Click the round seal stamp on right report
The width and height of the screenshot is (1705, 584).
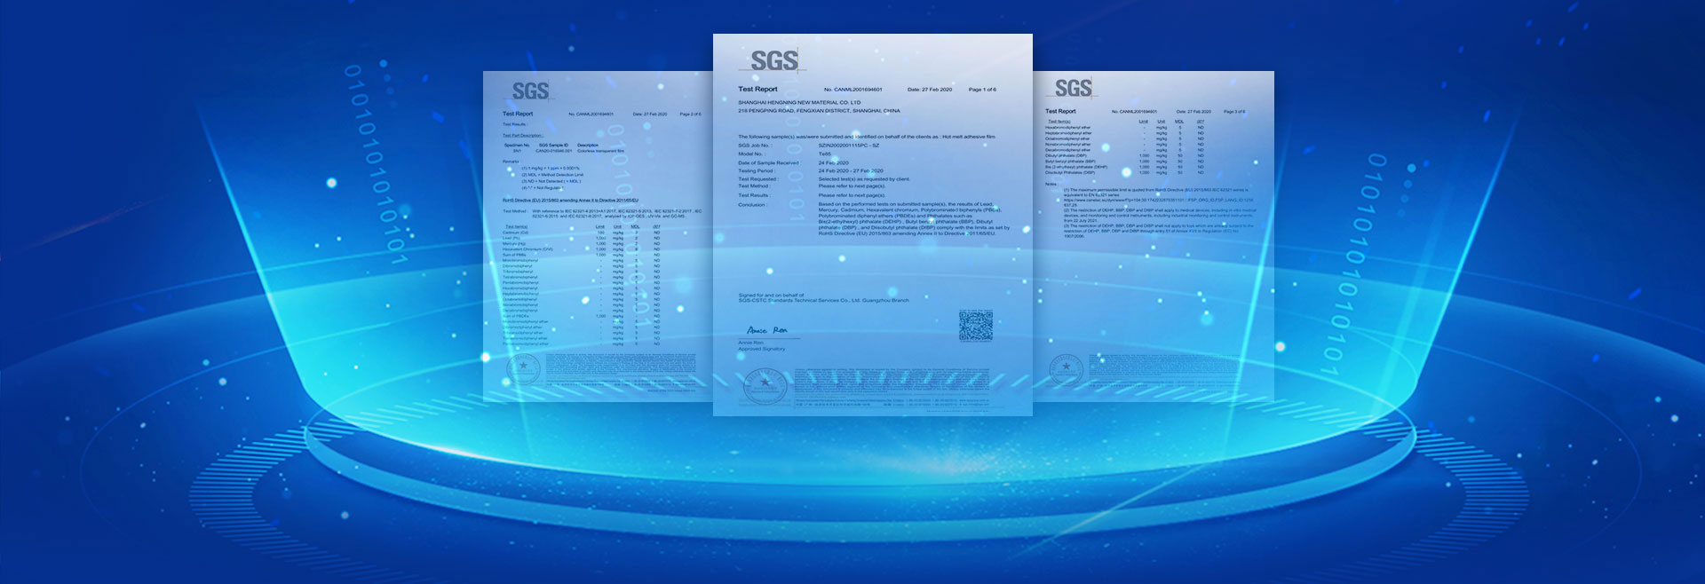[1066, 368]
